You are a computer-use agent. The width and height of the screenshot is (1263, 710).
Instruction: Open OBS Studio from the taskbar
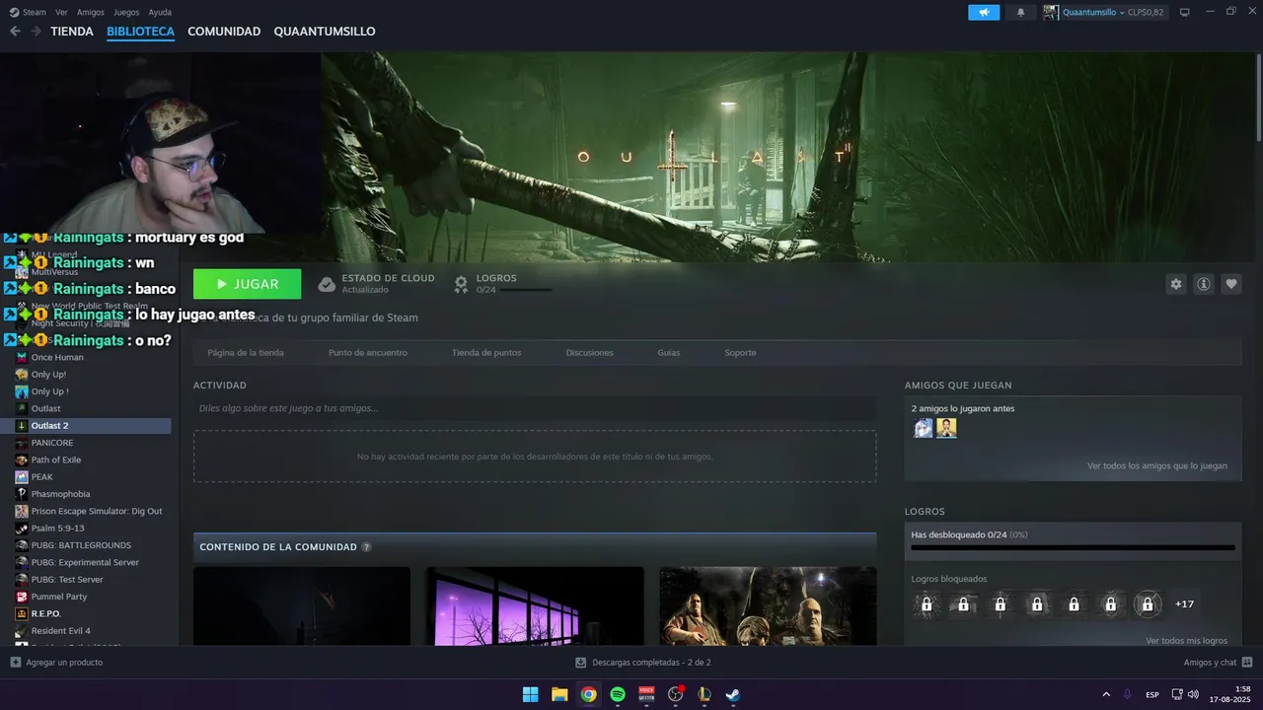(676, 694)
